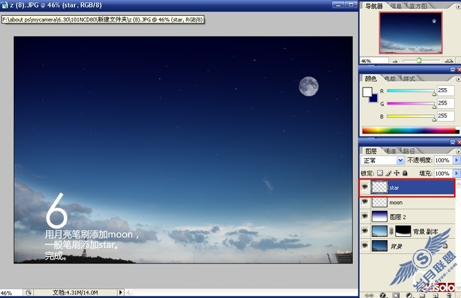Click the G value field

click(445, 103)
